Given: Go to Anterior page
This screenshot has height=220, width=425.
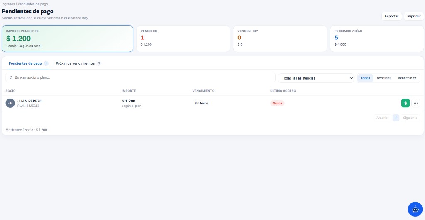Looking at the screenshot, I should pyautogui.click(x=382, y=118).
